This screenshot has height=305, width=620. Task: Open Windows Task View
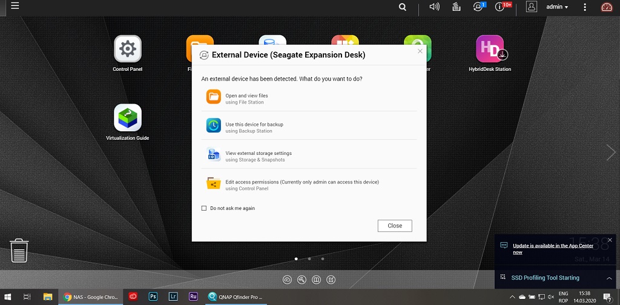[27, 297]
